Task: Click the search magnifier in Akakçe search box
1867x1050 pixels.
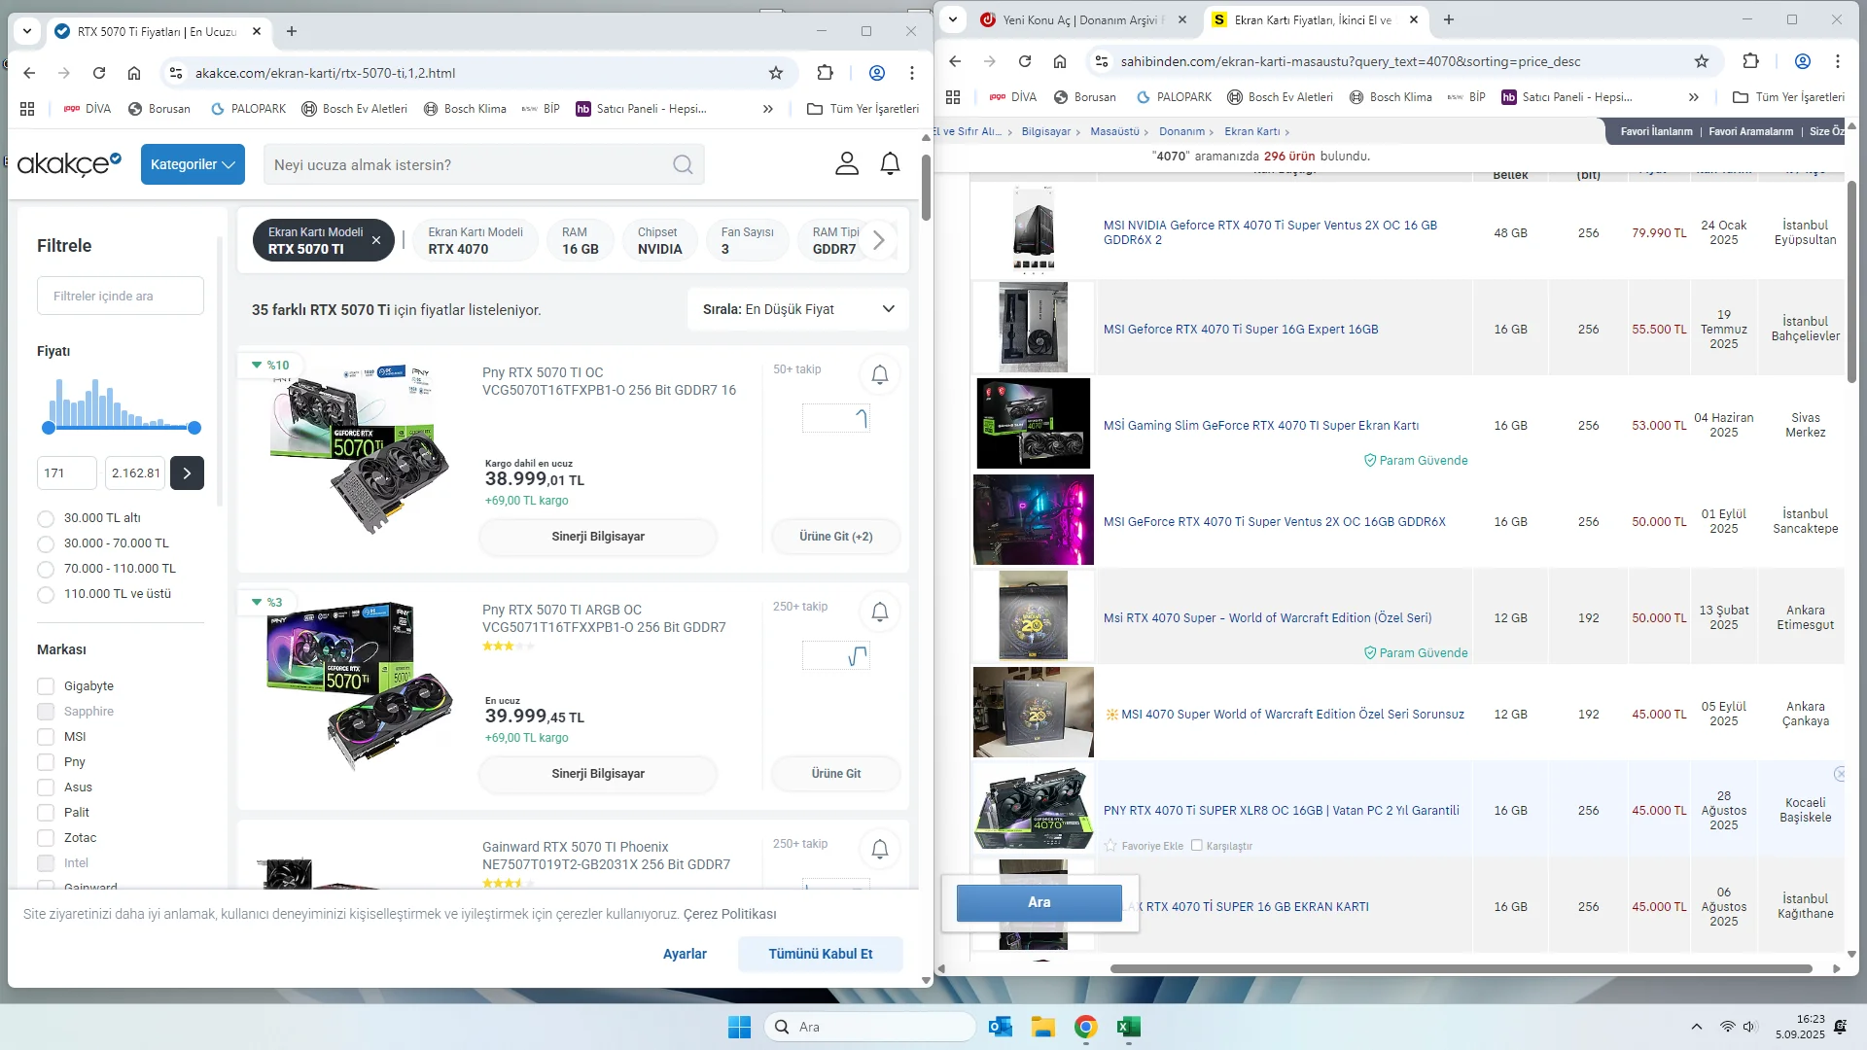Action: coord(683,164)
